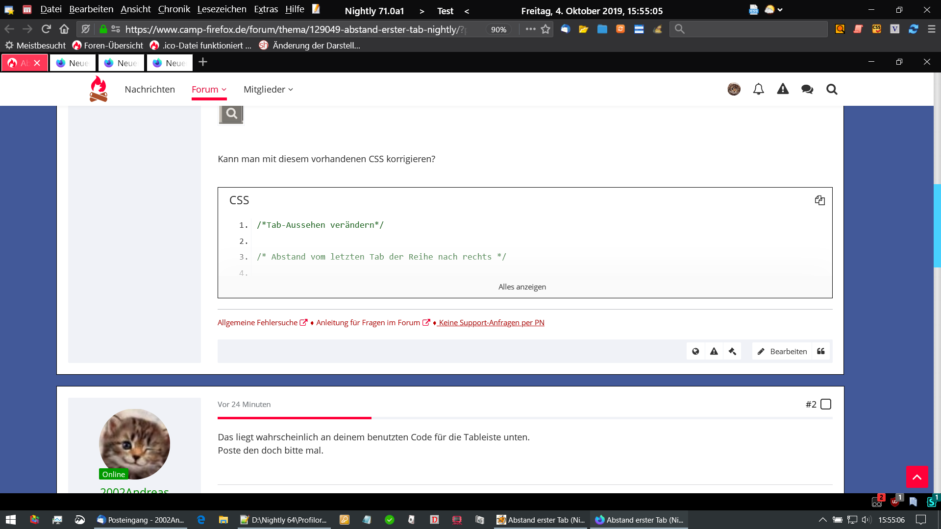Viewport: 941px width, 529px height.
Task: Open page actions three-dots menu
Action: (530, 29)
